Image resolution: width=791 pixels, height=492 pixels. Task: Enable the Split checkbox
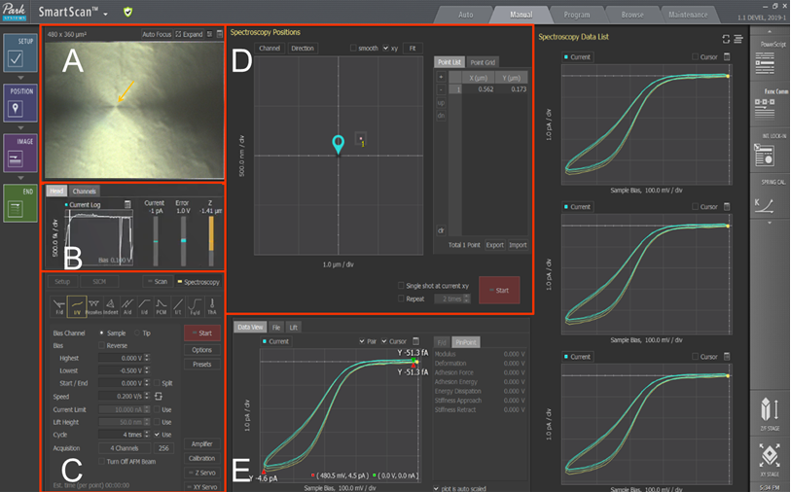157,383
